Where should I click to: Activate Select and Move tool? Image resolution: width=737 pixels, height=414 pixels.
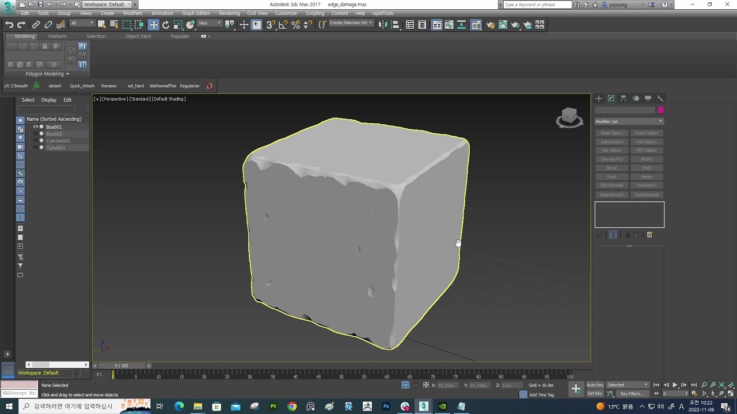(x=154, y=25)
